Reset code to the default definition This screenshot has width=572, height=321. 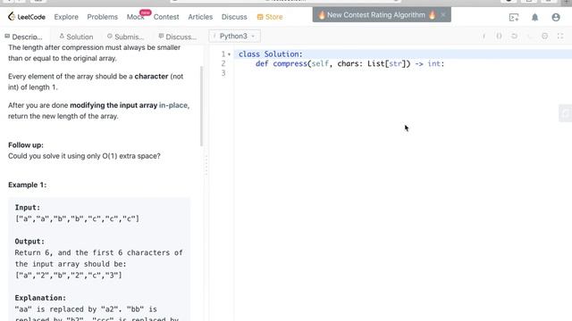tap(515, 36)
